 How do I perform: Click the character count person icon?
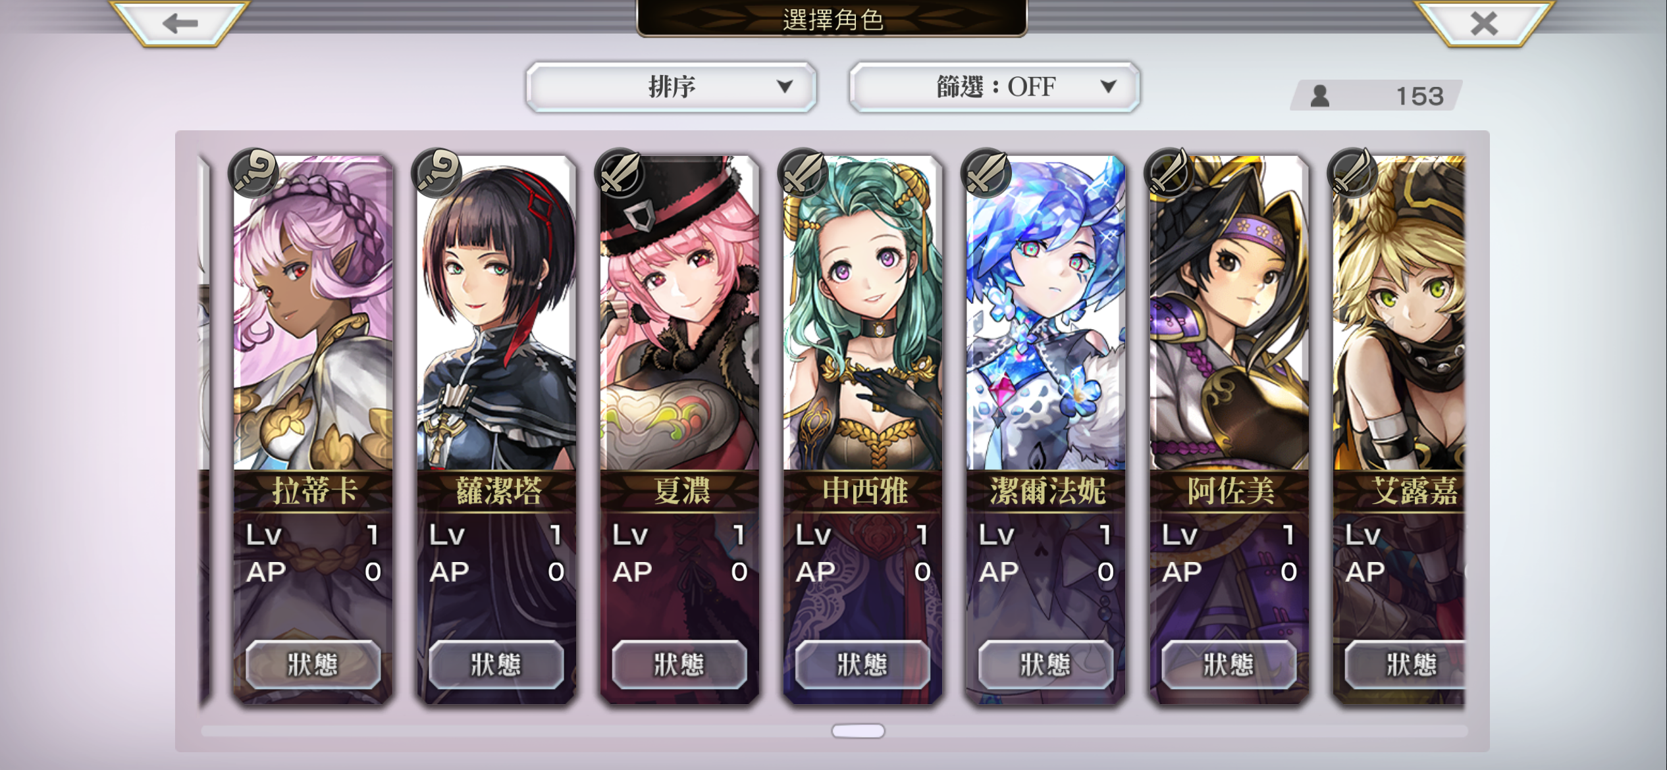click(x=1319, y=96)
